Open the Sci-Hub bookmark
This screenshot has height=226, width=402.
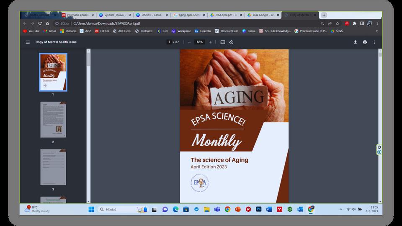275,31
